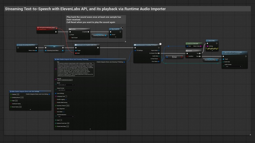255x143 pixels.
Task: Click the Create Streaming Sound Wave Return Value pin
Action: pos(36,50)
